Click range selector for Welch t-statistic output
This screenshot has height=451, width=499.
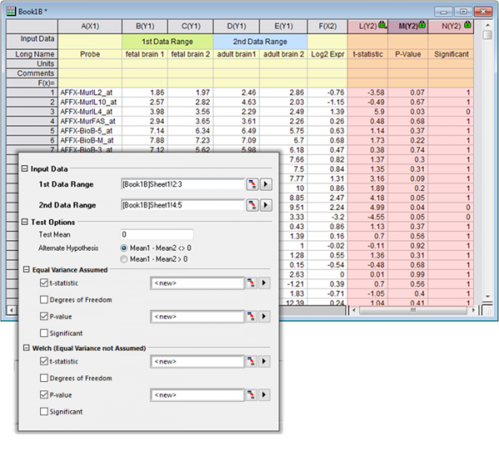click(x=251, y=361)
